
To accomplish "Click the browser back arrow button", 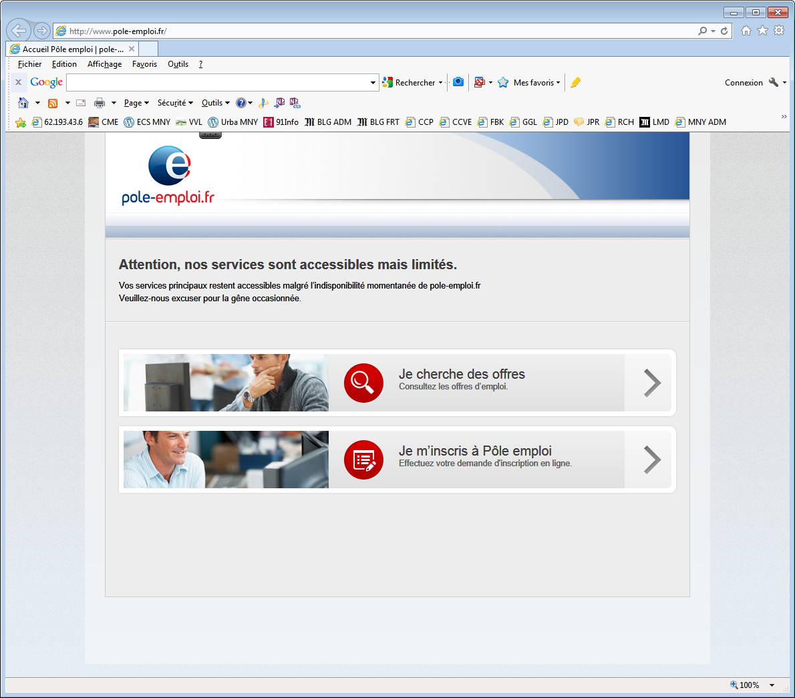I will (19, 31).
